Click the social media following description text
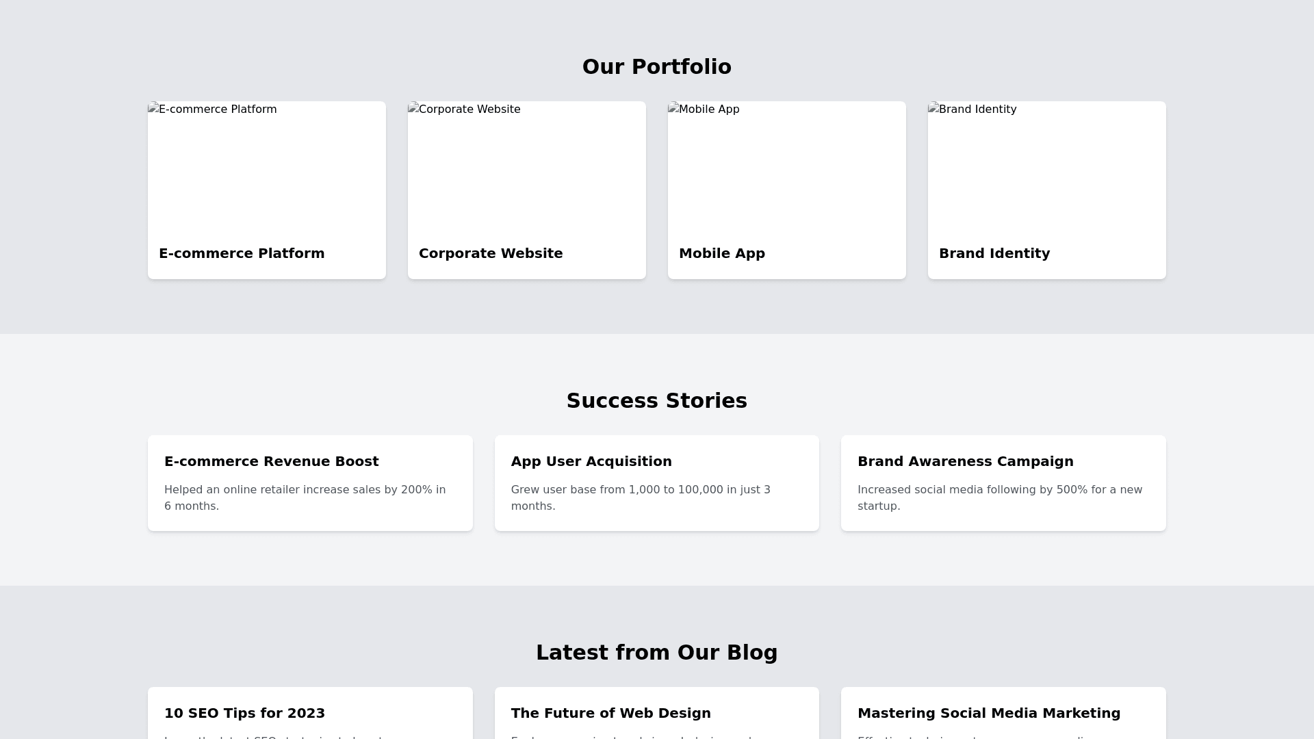Image resolution: width=1314 pixels, height=739 pixels. pyautogui.click(x=1000, y=497)
